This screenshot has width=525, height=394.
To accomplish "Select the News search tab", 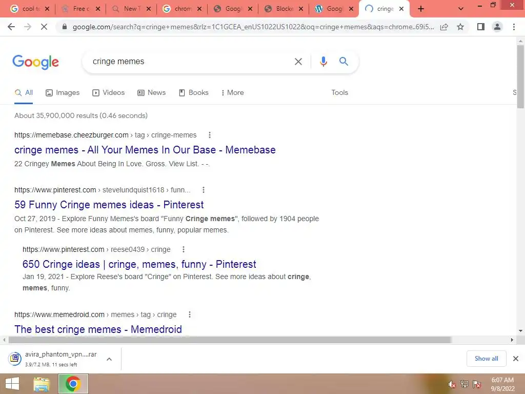I will coord(152,93).
